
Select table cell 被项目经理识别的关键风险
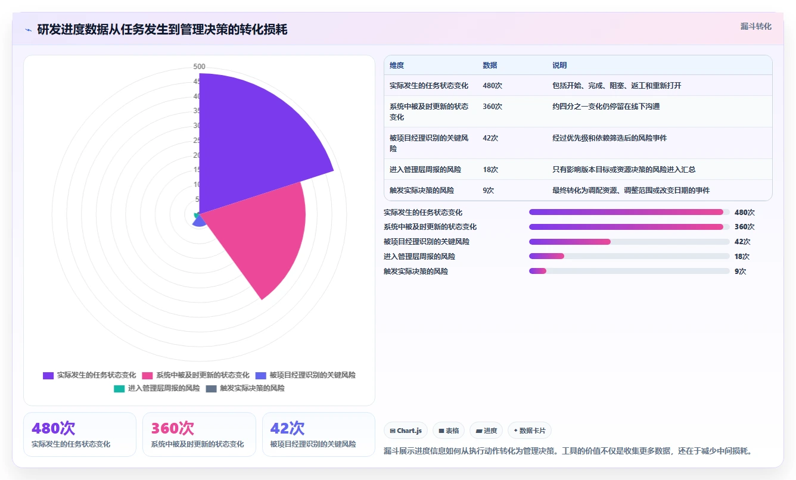(x=430, y=143)
